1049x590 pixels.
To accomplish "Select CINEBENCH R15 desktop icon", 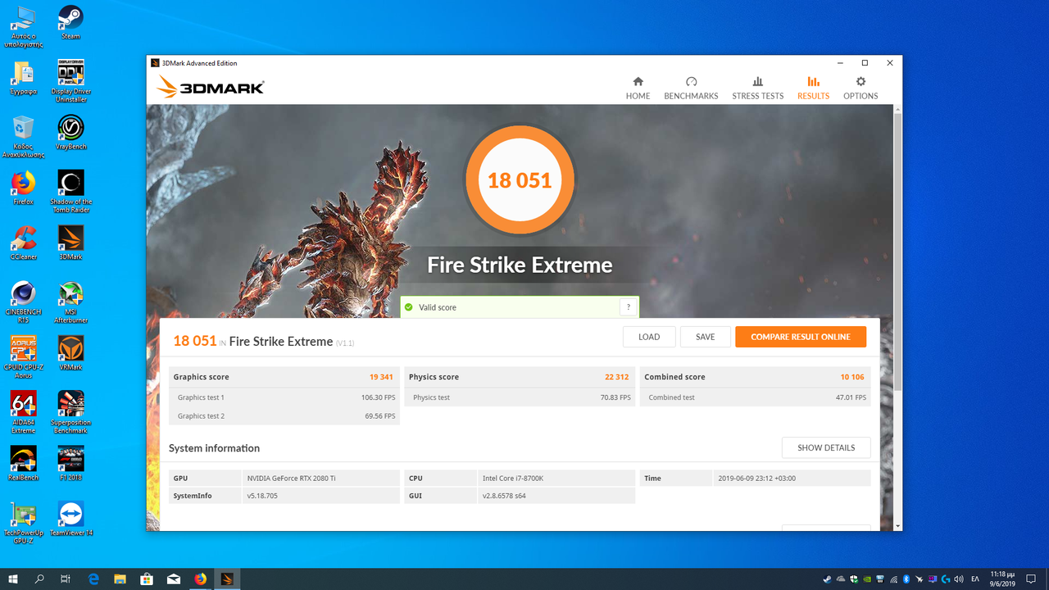I will (x=23, y=302).
